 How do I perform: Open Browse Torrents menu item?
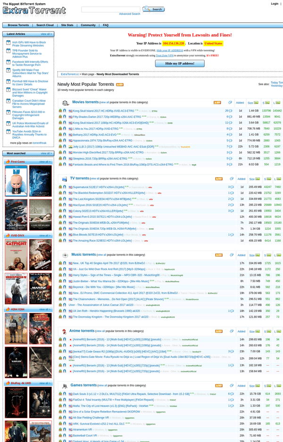(x=18, y=25)
